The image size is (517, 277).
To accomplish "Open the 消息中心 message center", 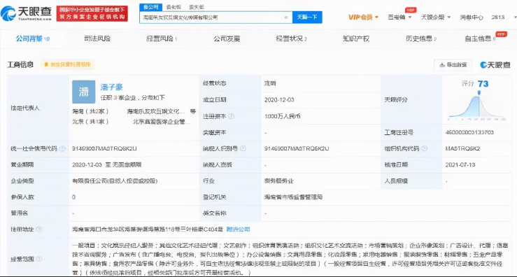I will tap(472, 17).
